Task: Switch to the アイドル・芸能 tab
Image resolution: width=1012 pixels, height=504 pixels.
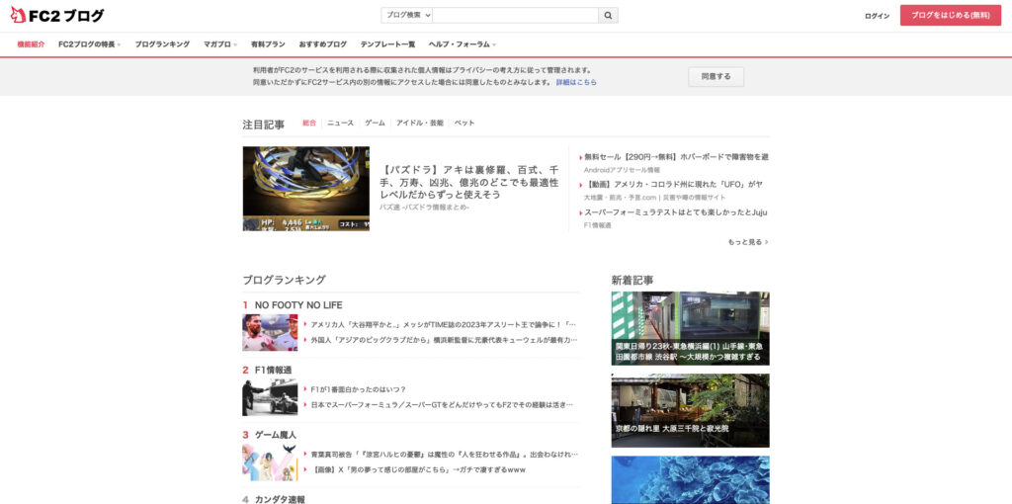Action: [x=419, y=124]
